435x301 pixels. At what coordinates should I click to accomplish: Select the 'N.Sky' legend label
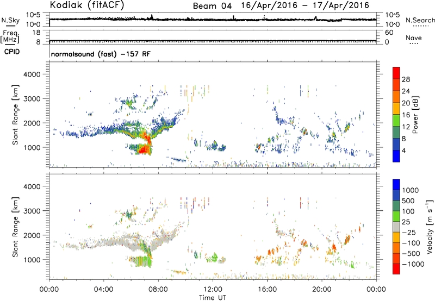pos(10,20)
